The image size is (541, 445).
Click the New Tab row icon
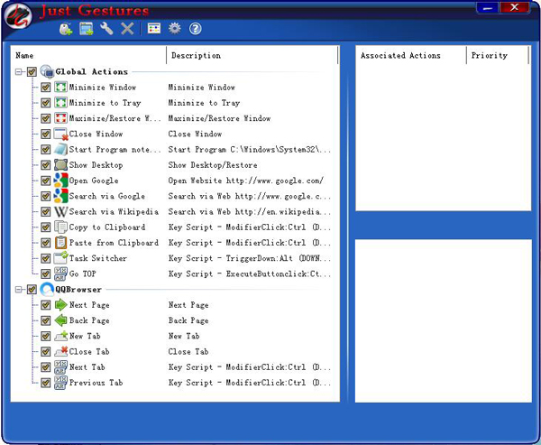coord(60,336)
